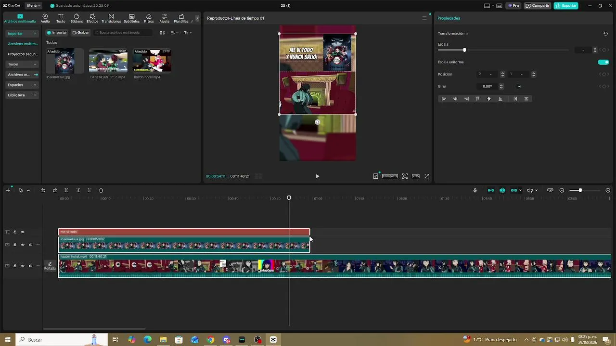Align clip to bottom edge
The width and height of the screenshot is (616, 346).
click(500, 99)
